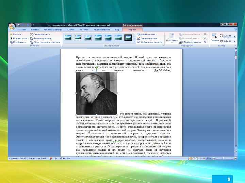The image size is (245, 183).
Task: Select the third picture style thumbnail
Action: (88, 38)
